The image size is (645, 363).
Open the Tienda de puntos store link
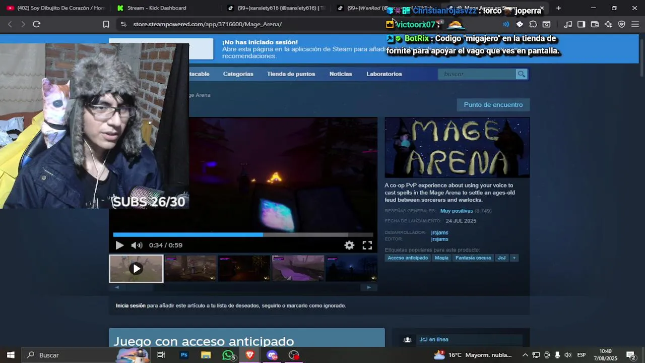291,74
